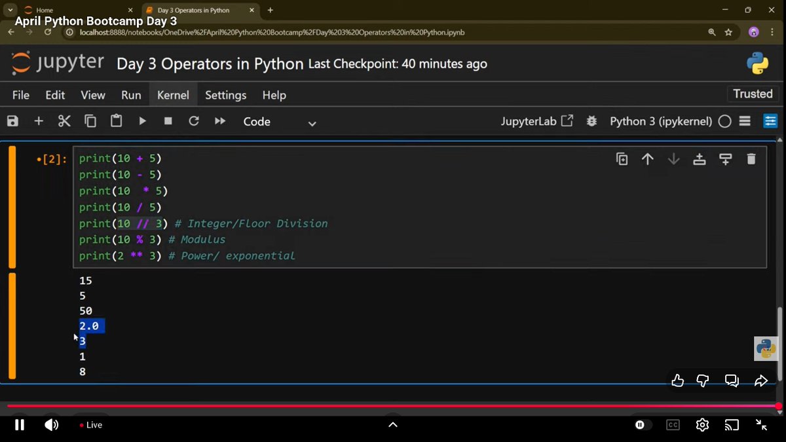The image size is (786, 442).
Task: Click the highlighted output value 2.0
Action: click(x=89, y=325)
